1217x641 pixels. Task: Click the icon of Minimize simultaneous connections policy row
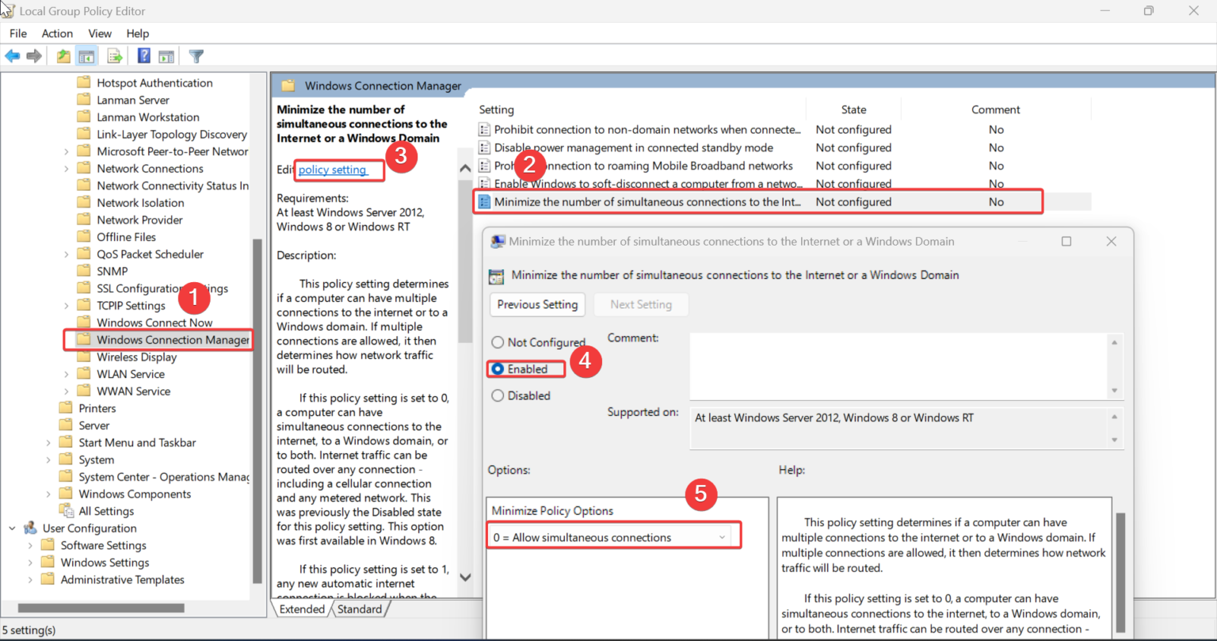pyautogui.click(x=485, y=202)
